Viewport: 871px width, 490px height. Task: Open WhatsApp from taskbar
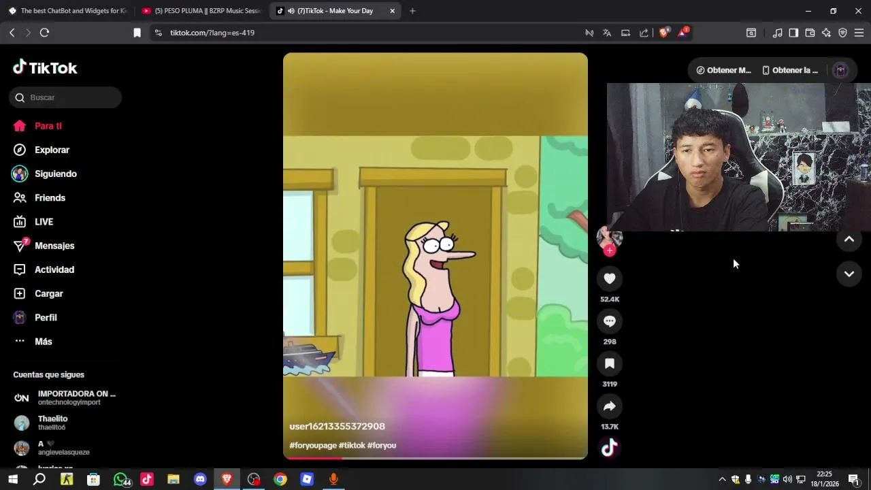click(x=120, y=479)
